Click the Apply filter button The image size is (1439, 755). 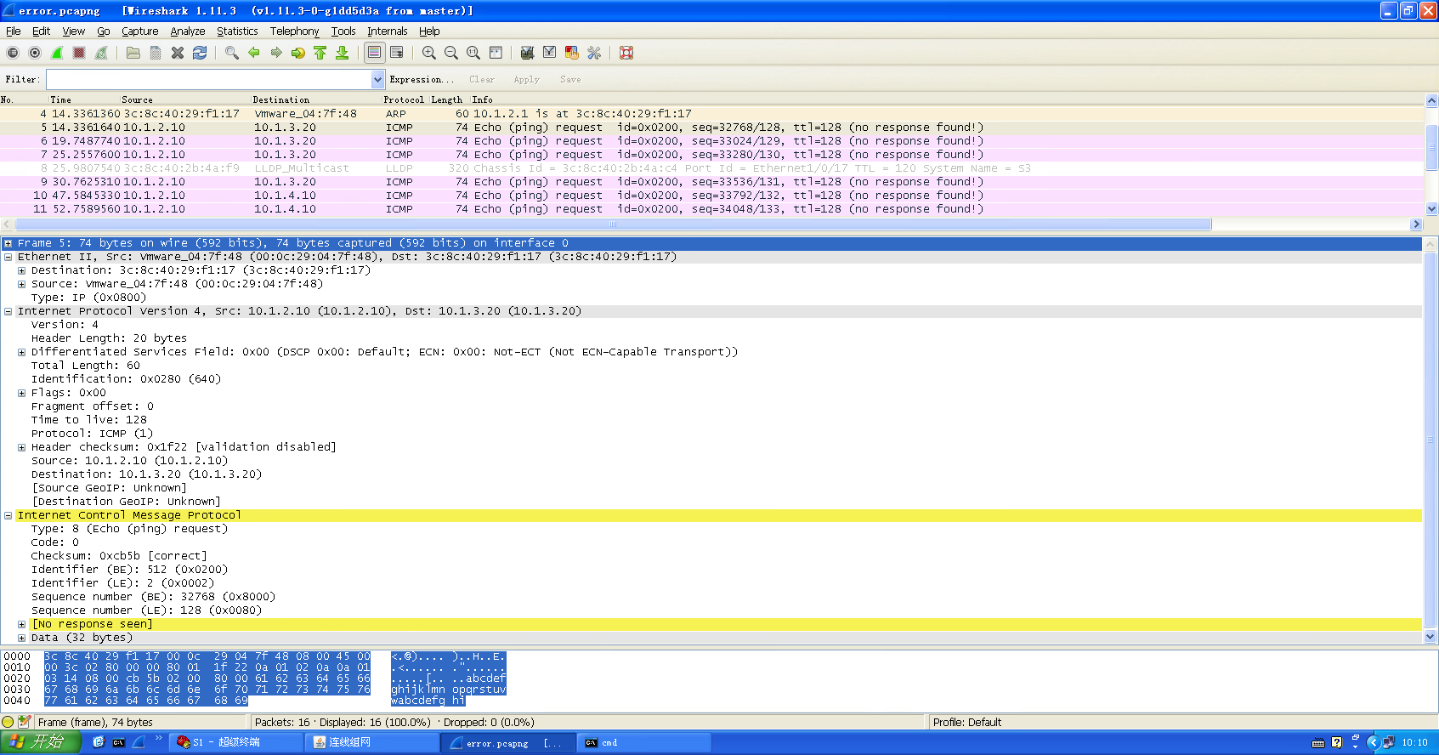[x=527, y=79]
